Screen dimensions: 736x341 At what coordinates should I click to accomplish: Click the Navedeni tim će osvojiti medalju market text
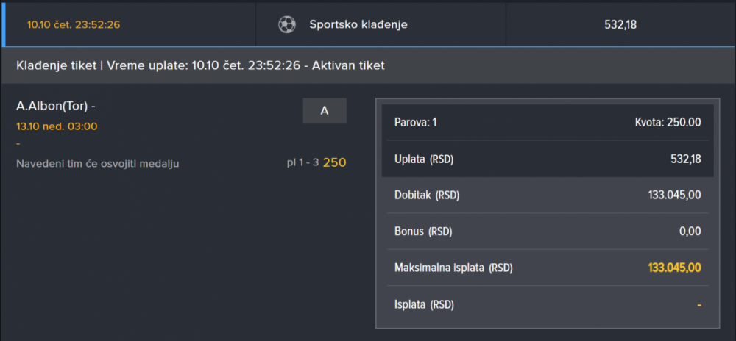[x=97, y=163]
